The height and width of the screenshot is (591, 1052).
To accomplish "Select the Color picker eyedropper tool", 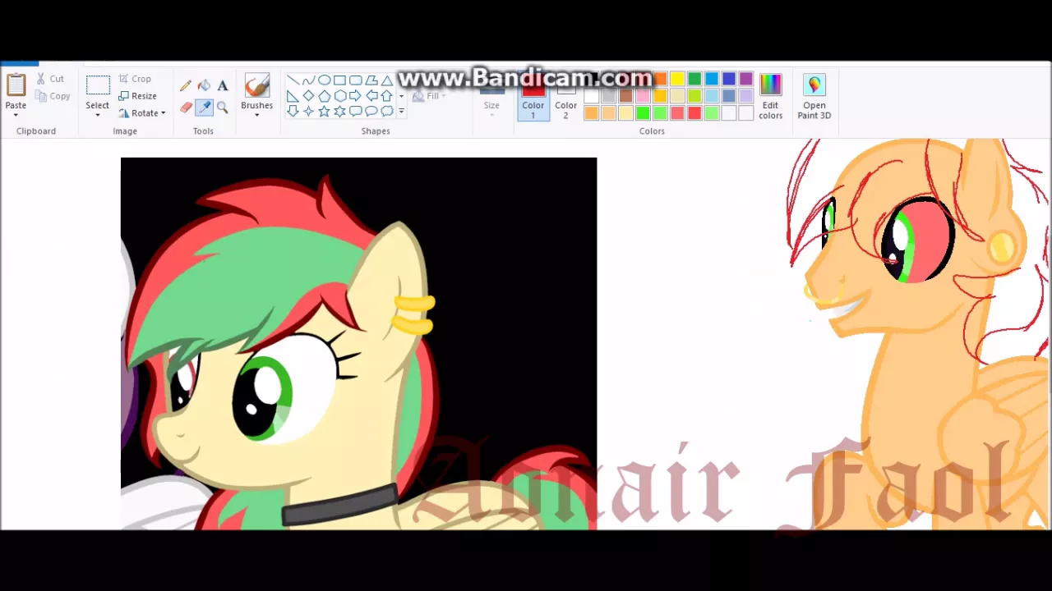I will point(204,108).
